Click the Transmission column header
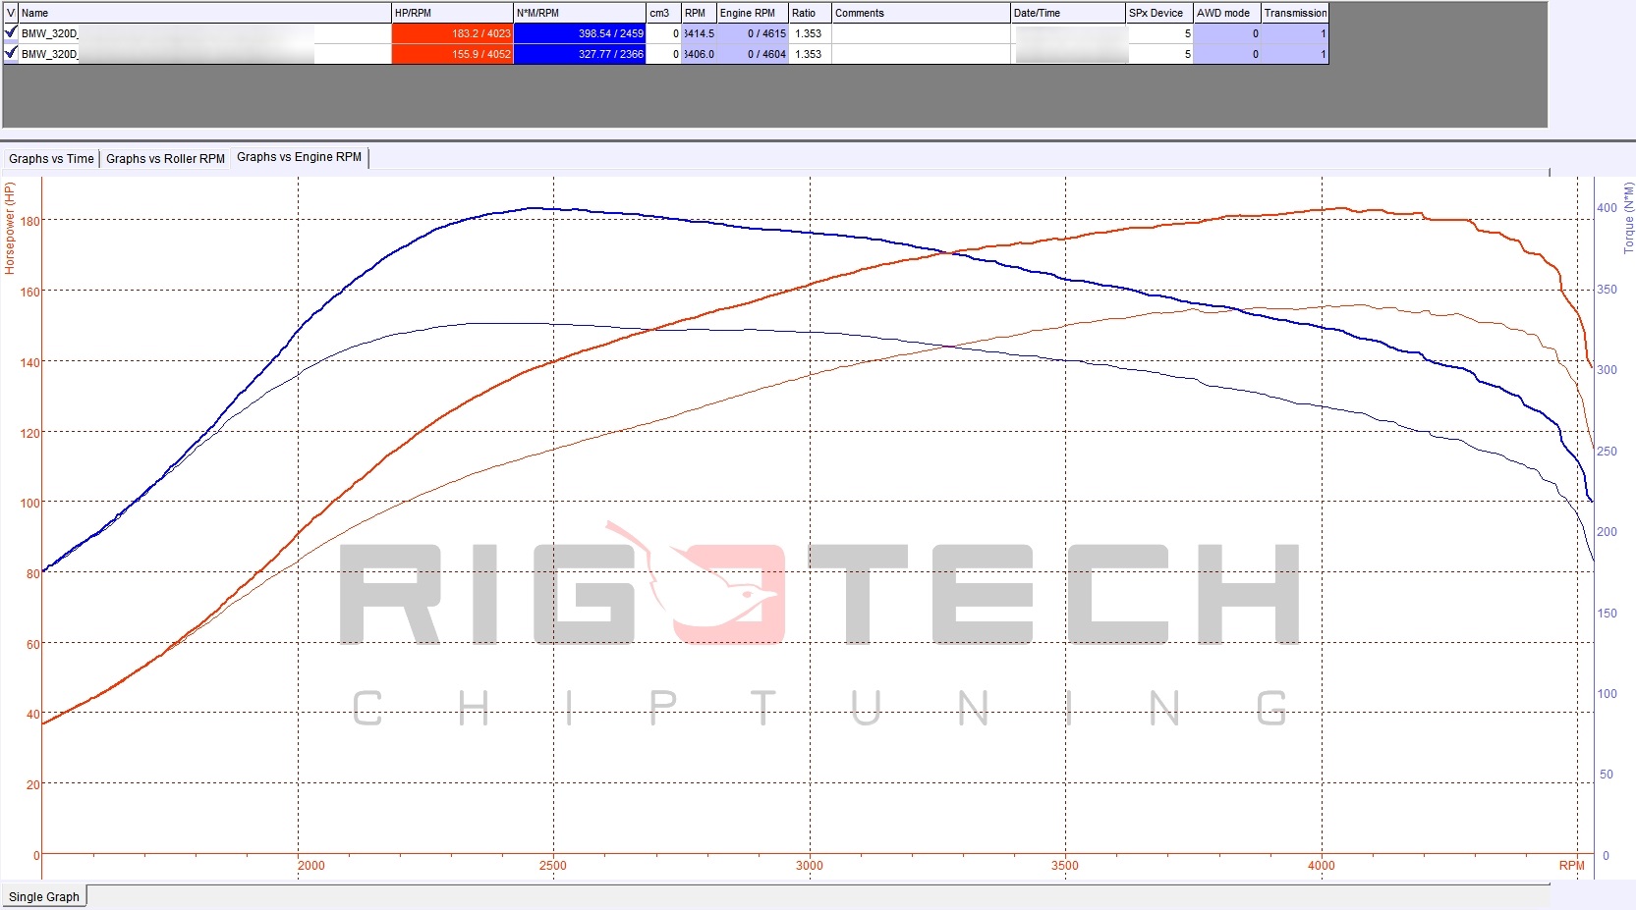Viewport: 1636px width, 910px height. pos(1295,13)
